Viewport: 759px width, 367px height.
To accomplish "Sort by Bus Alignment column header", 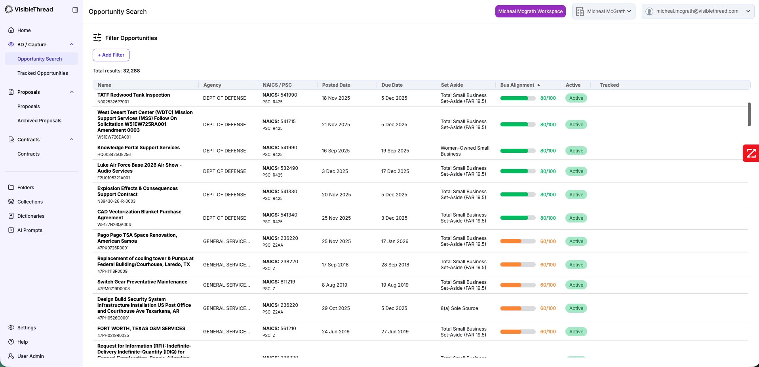I will pyautogui.click(x=517, y=85).
